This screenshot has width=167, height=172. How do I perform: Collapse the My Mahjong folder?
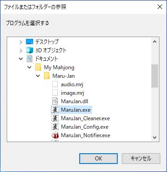[x=30, y=67]
